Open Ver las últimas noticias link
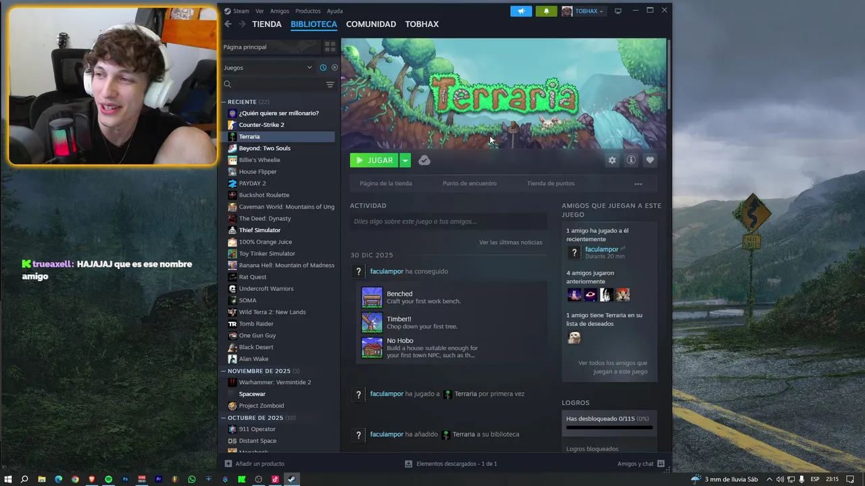This screenshot has height=486, width=865. tap(511, 242)
